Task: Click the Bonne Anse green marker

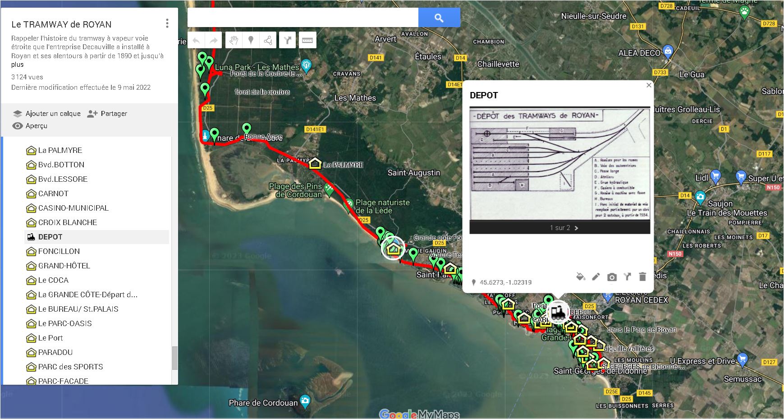Action: click(x=247, y=129)
